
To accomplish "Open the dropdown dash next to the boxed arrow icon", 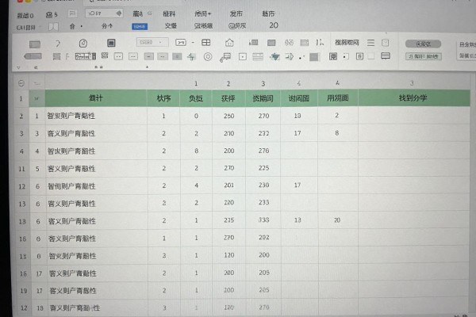I will click(x=193, y=43).
